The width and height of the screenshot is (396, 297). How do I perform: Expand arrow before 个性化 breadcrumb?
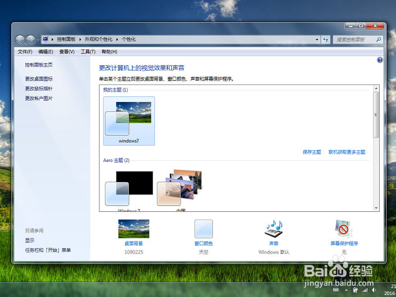117,40
